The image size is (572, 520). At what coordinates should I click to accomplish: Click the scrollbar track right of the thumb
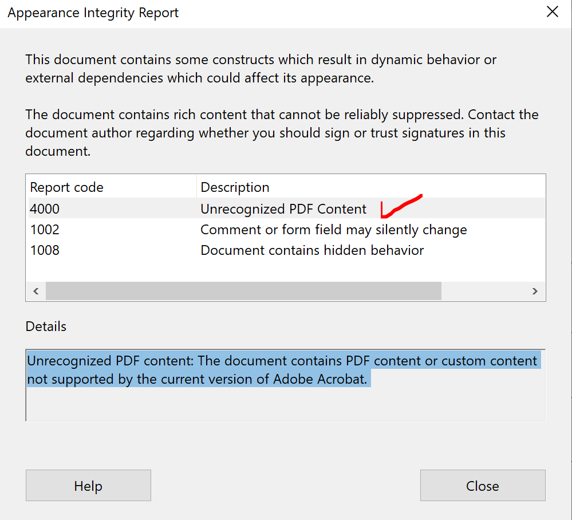click(x=486, y=291)
